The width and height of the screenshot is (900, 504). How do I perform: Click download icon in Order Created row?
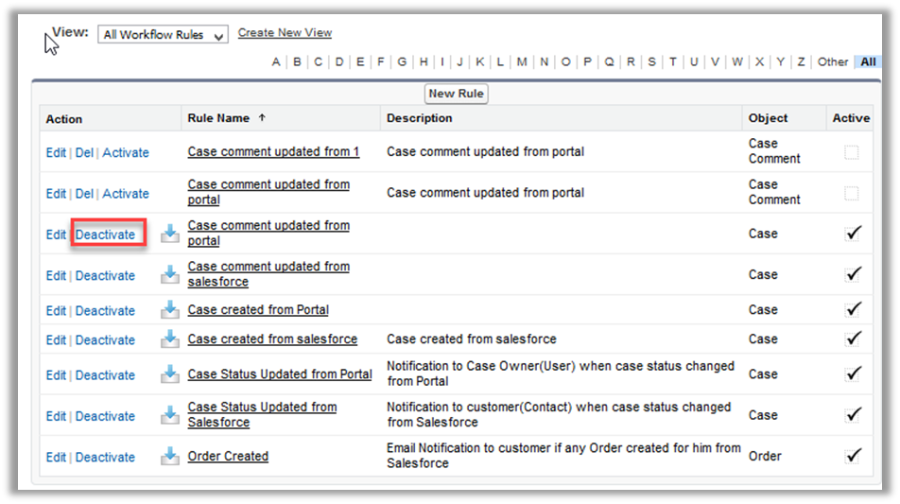170,457
